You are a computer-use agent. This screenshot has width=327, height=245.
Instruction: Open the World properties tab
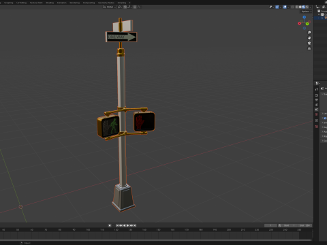tap(317, 114)
